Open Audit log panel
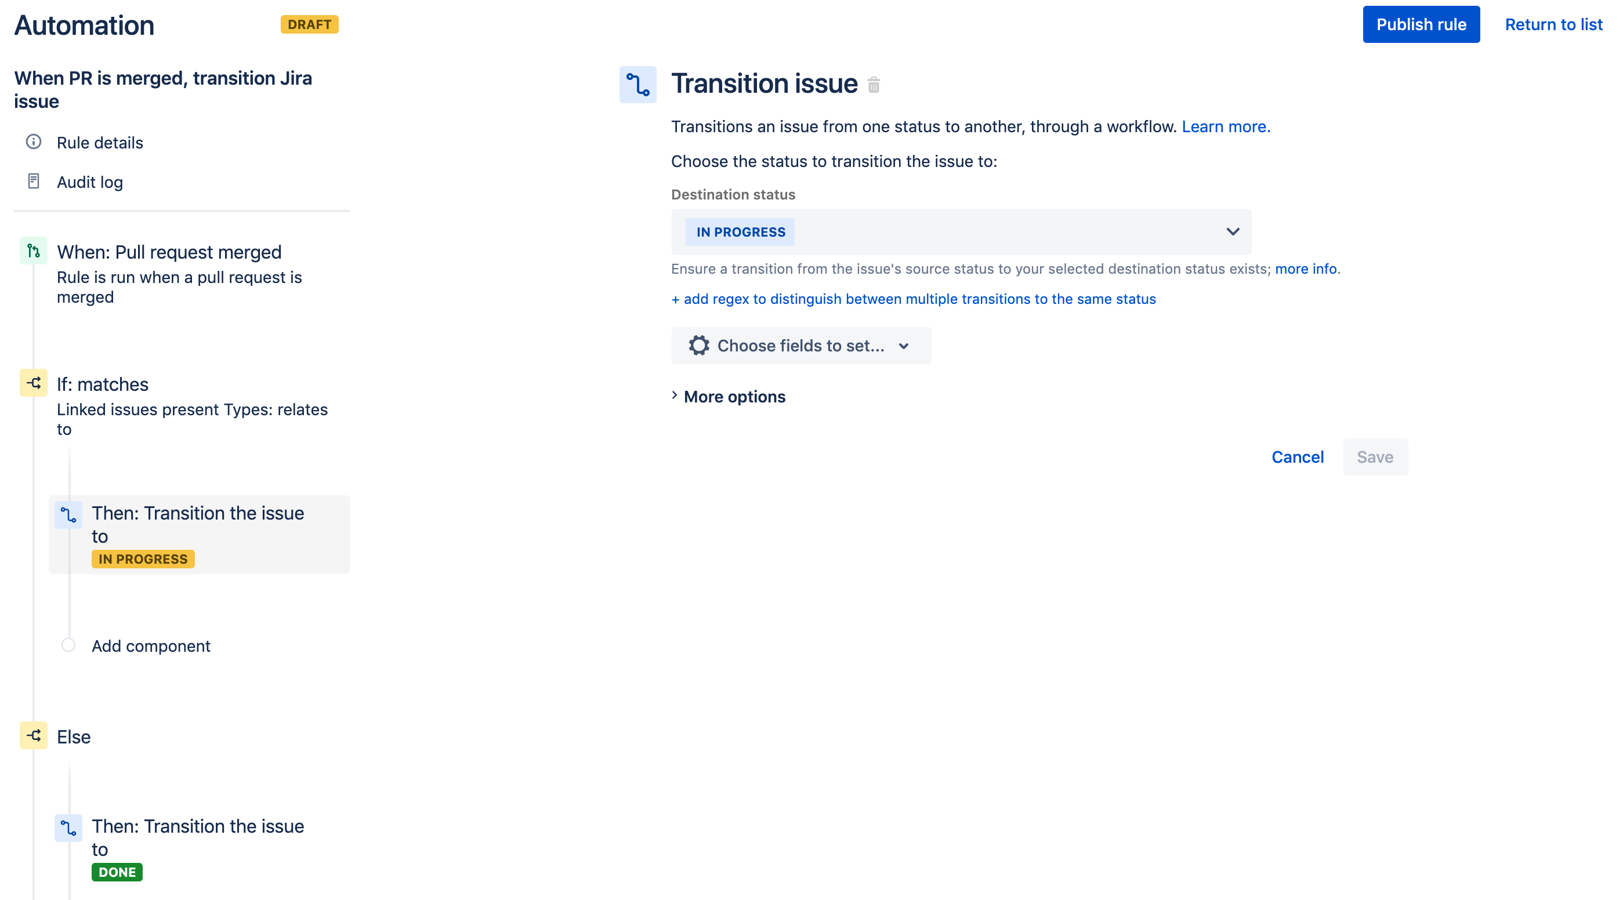 [x=90, y=181]
